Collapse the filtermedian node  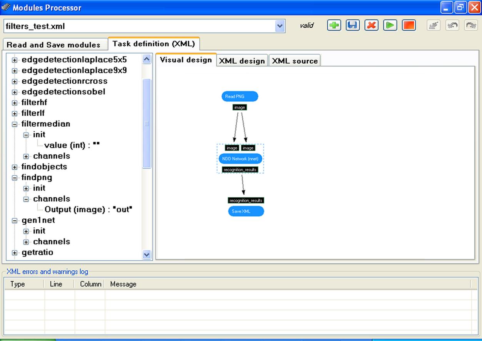[x=15, y=124]
